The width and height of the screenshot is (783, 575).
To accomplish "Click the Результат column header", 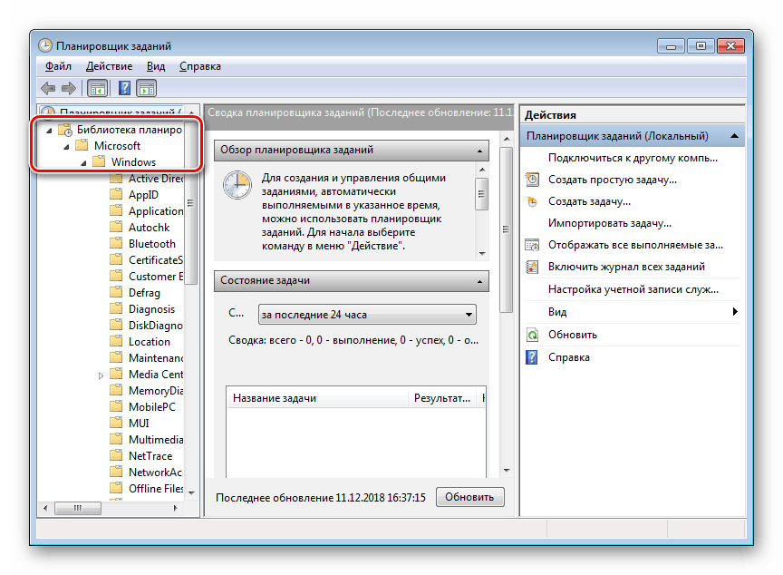I will 442,398.
